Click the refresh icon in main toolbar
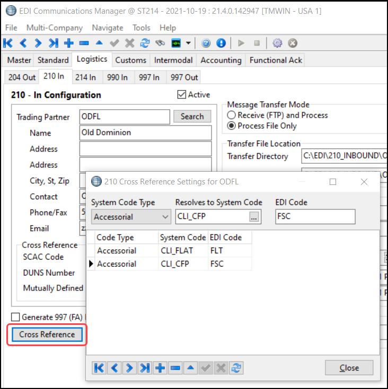Image resolution: width=388 pixels, height=389 pixels. click(145, 43)
